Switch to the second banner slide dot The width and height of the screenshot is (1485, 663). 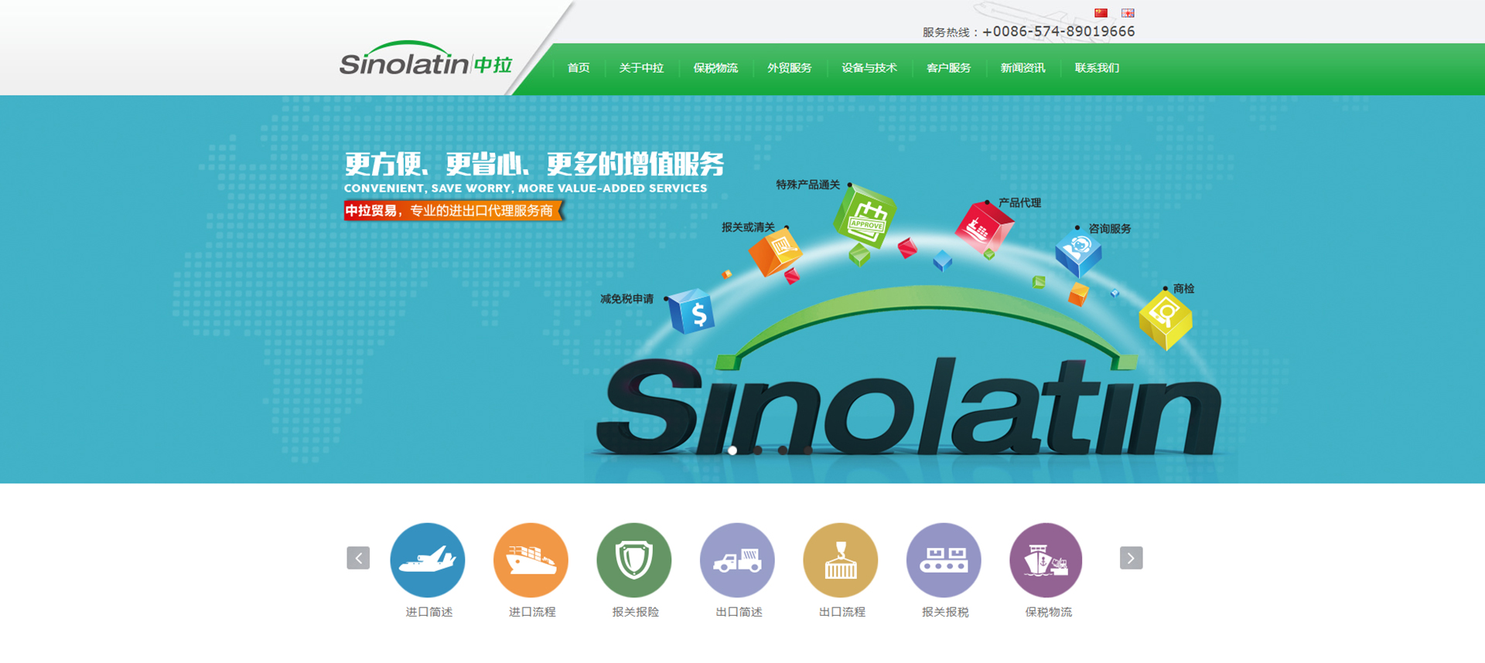(x=758, y=450)
